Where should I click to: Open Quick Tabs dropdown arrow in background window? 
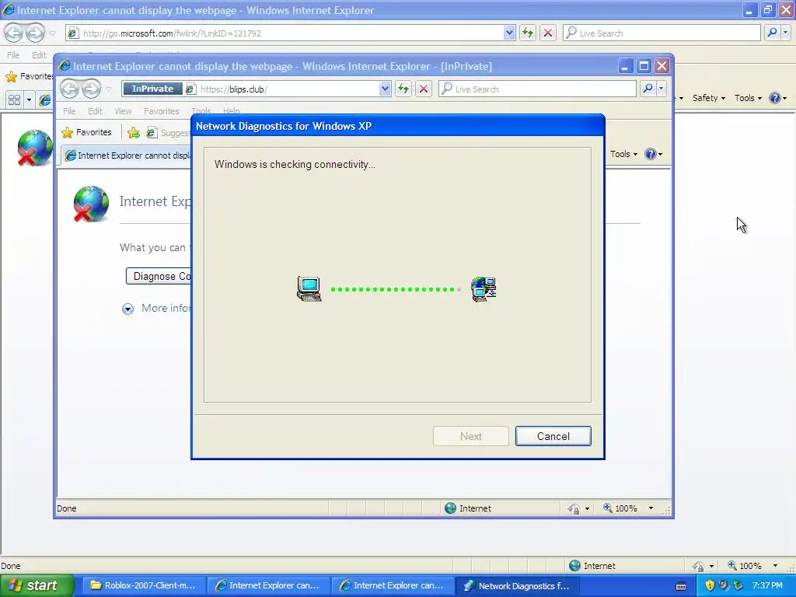coord(29,100)
